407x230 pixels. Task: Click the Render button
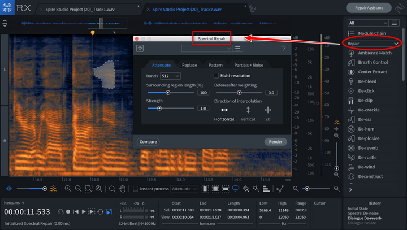276,142
